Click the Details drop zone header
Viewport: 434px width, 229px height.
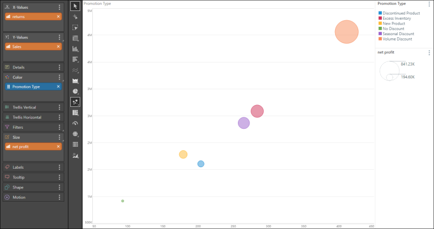click(x=33, y=67)
